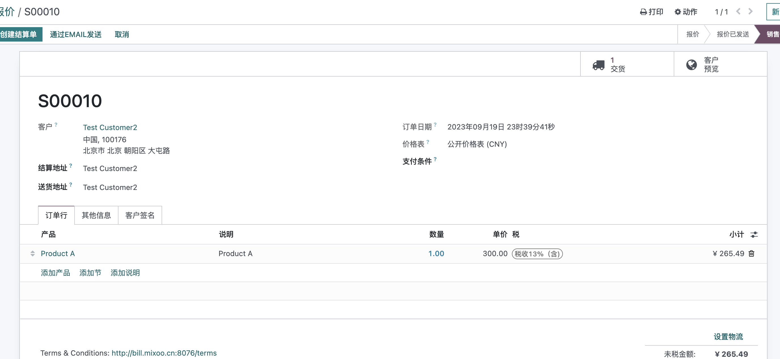
Task: Show help tooltip for 结算地址 label
Action: point(71,165)
